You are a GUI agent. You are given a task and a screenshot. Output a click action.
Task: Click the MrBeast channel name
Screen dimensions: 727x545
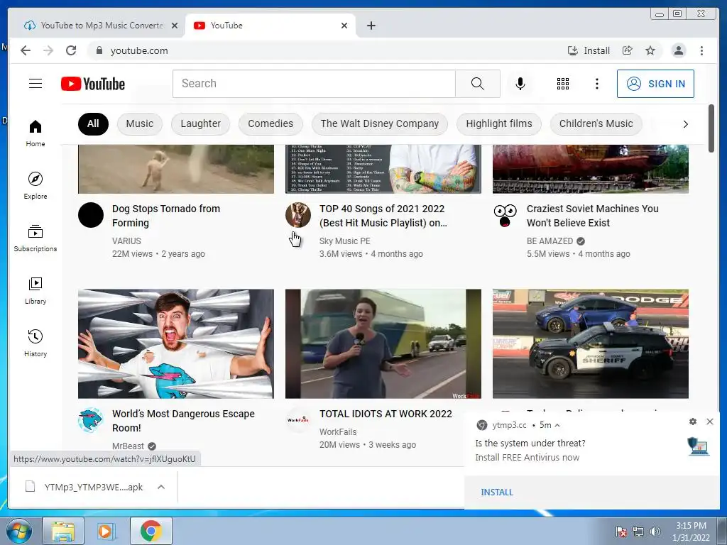pos(128,446)
